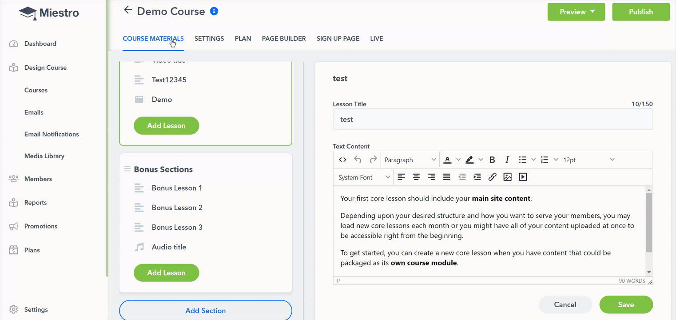Expand numbered list style options

click(x=556, y=160)
